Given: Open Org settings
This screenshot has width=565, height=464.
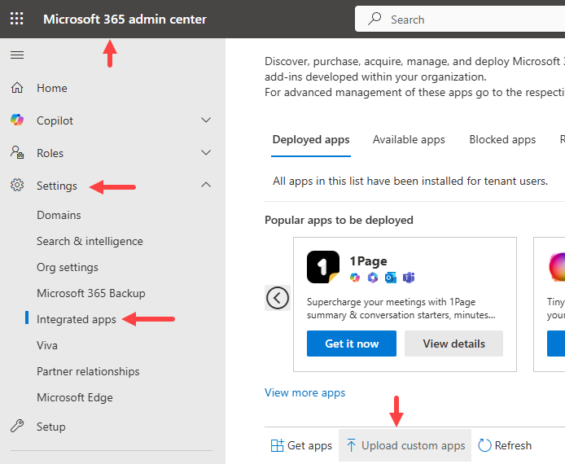Looking at the screenshot, I should point(68,267).
